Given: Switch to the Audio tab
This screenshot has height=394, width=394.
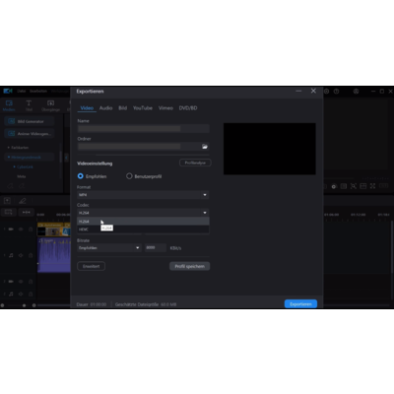Looking at the screenshot, I should (x=105, y=108).
